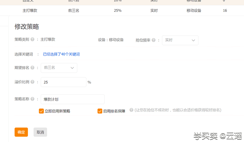Screen dimensions: 244x142
Task: Select 主打爆款 cell in table row
Action: (x=30, y=10)
